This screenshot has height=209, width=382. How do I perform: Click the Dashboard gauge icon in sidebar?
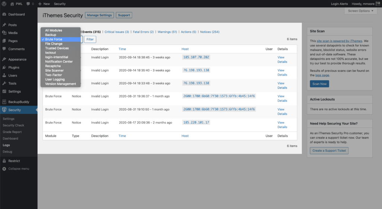click(x=4, y=15)
